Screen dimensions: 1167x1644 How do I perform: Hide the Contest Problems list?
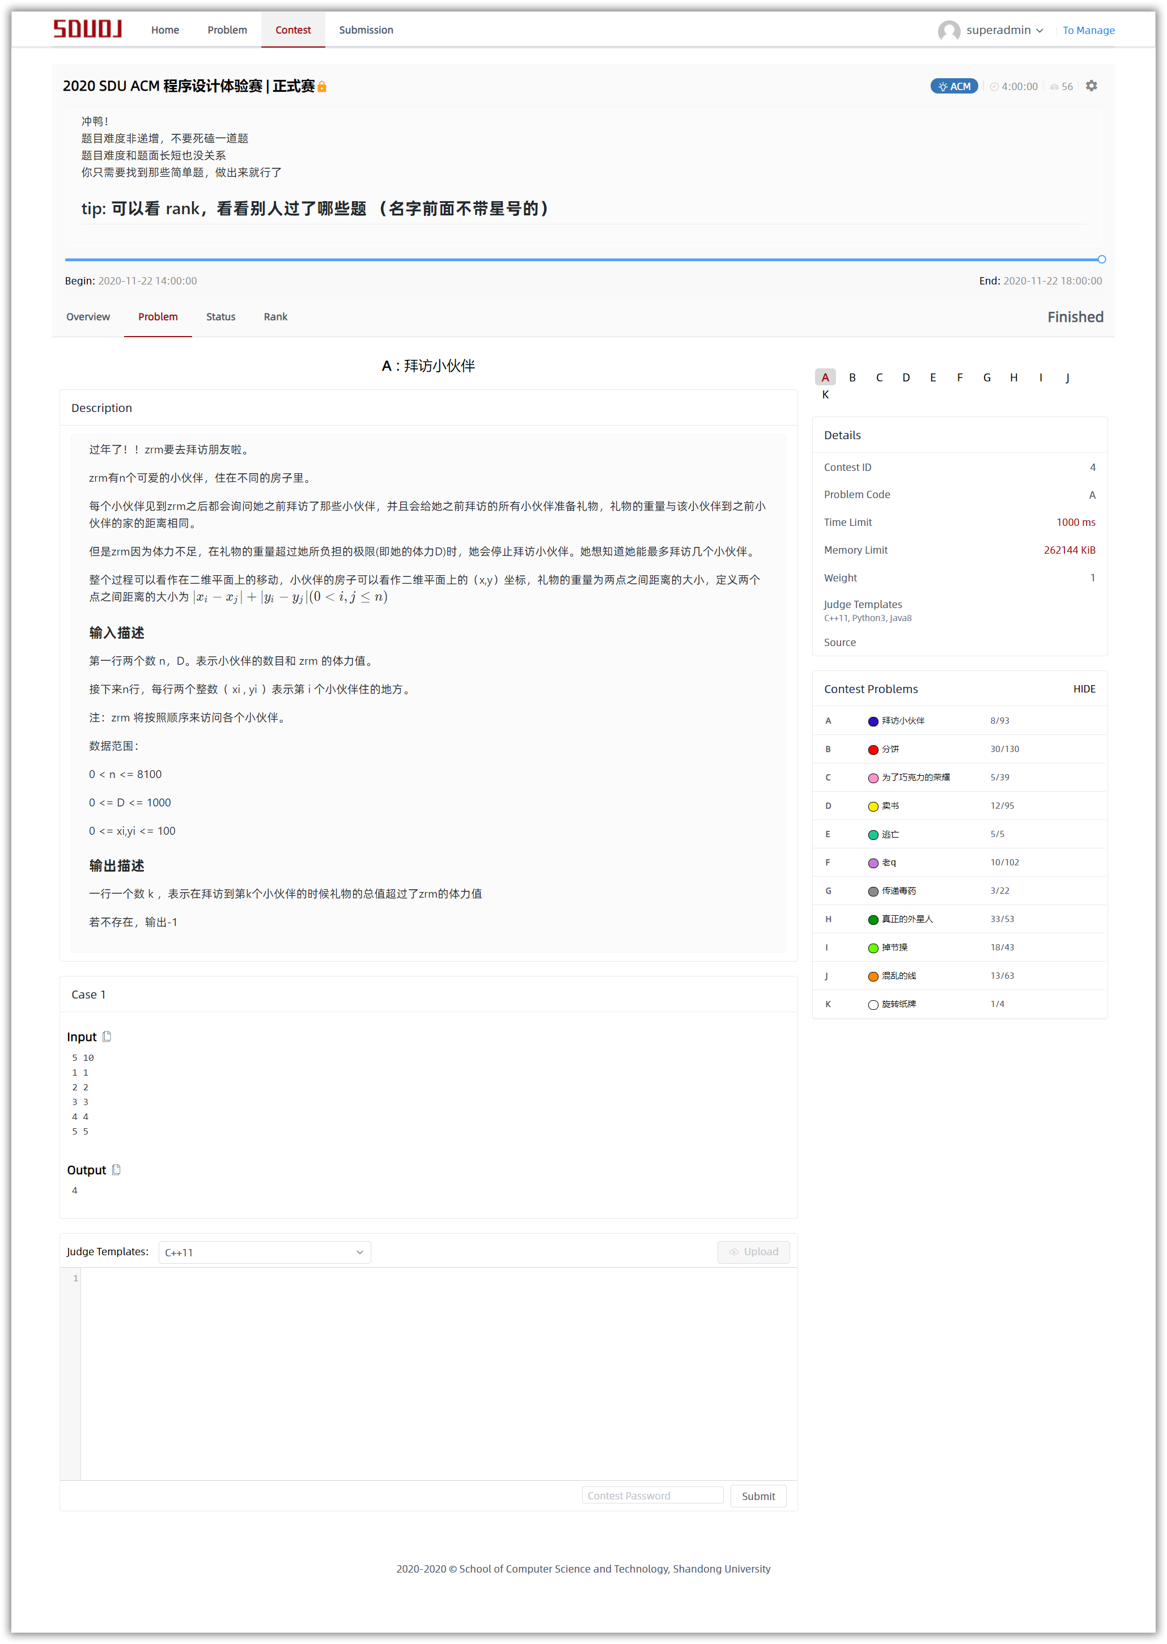1084,689
